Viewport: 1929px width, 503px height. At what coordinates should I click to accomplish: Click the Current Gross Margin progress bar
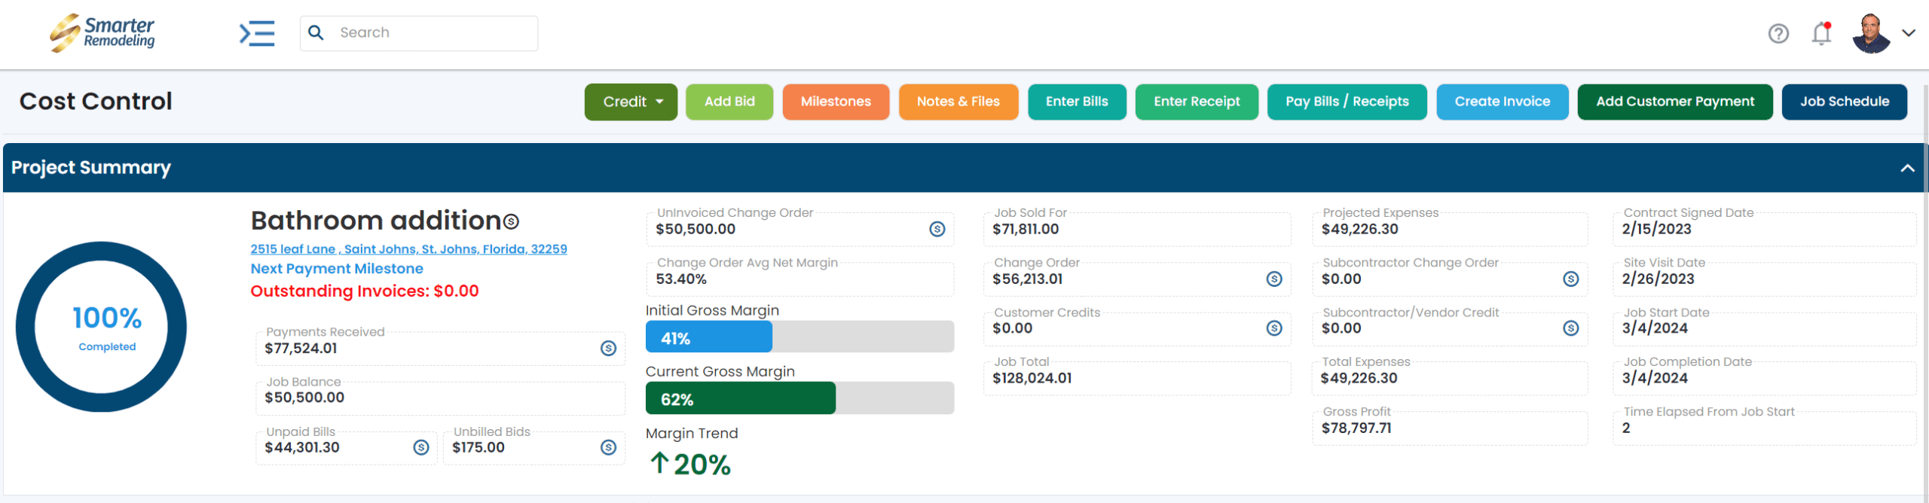(x=799, y=398)
